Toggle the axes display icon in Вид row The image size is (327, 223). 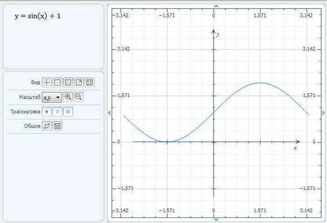[x=46, y=83]
